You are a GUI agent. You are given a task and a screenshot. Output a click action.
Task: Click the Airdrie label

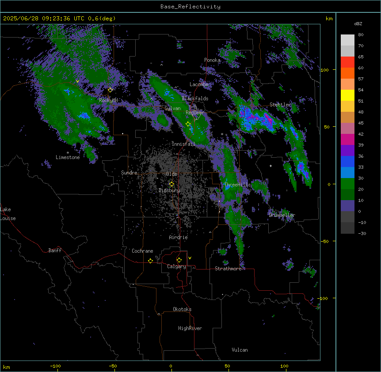179,237
